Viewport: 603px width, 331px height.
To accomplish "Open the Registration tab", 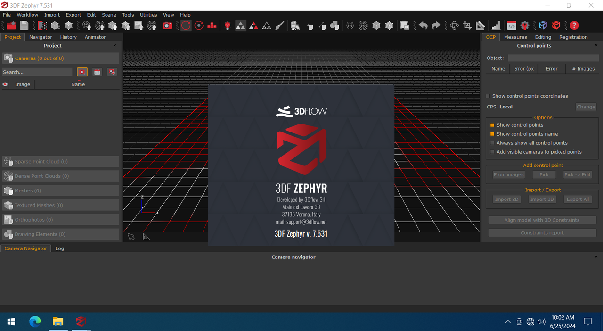I will point(573,37).
